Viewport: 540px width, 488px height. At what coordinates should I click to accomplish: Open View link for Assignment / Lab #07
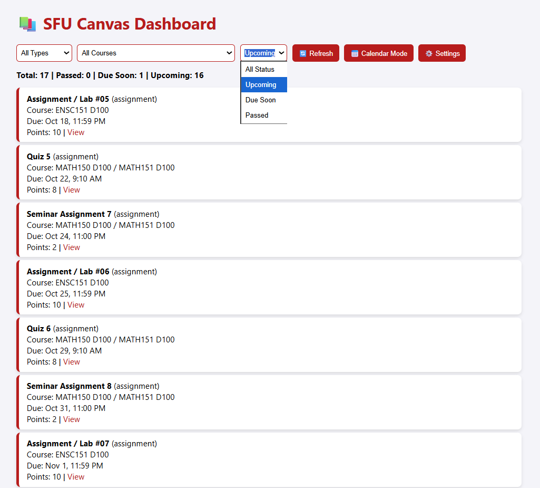(76, 477)
